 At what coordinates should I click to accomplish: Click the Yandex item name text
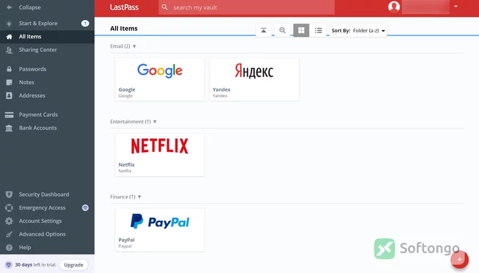point(222,89)
